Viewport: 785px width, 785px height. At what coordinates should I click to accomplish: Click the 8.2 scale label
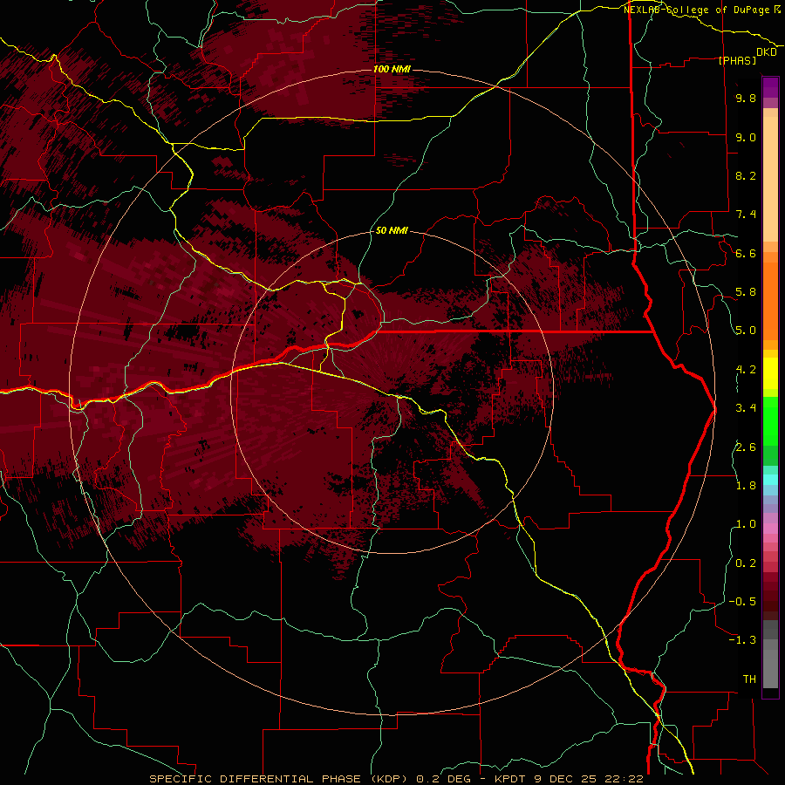(x=746, y=175)
